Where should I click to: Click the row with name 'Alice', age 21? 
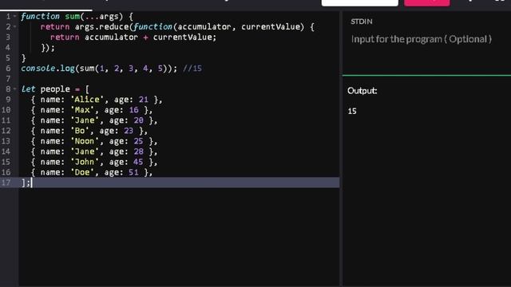(97, 100)
